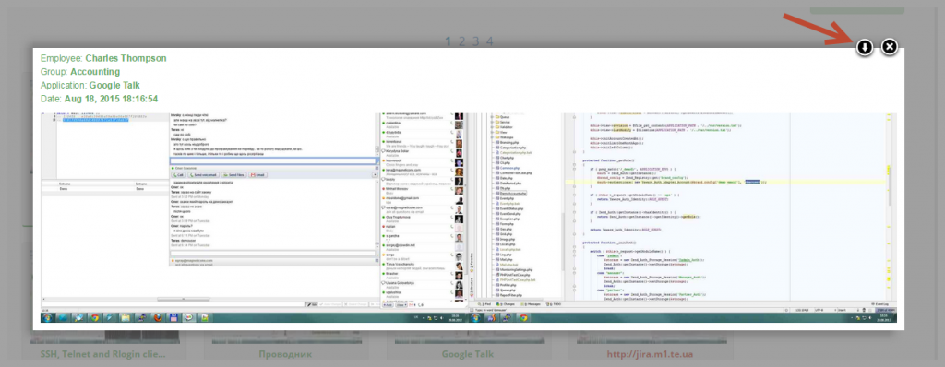
Task: Click the Chrome icon in the right taskbar
Action: pos(524,317)
